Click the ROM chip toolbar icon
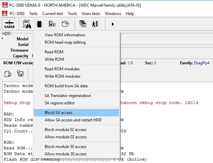The width and height of the screenshot is (213, 163). (x=39, y=24)
